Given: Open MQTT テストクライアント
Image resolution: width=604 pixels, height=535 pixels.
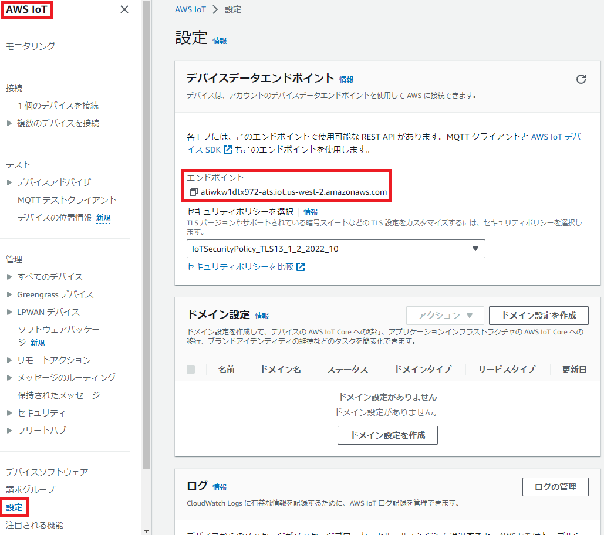Looking at the screenshot, I should coord(67,200).
